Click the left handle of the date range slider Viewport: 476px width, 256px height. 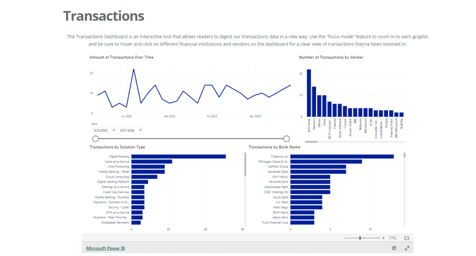[95, 139]
